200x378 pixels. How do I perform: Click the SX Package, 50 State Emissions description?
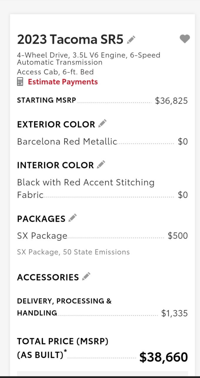(x=73, y=252)
